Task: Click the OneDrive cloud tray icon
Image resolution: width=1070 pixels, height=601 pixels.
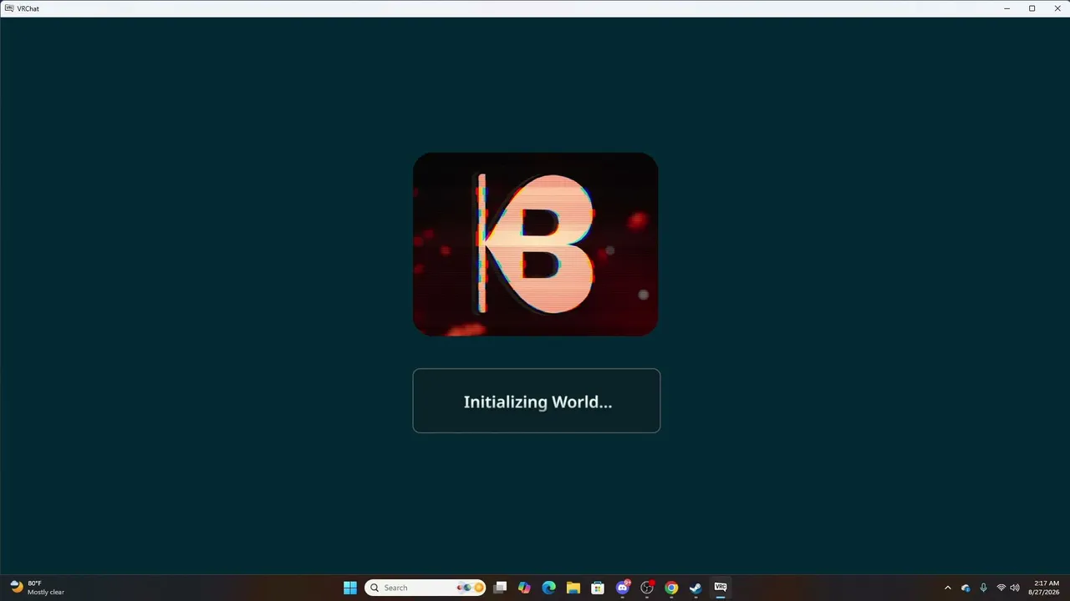Action: [966, 588]
